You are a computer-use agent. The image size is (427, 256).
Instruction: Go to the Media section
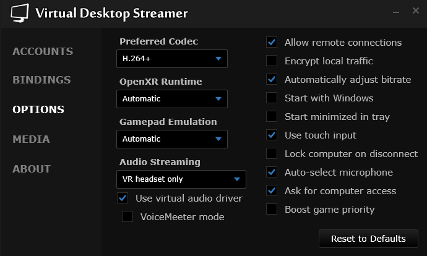coord(32,139)
